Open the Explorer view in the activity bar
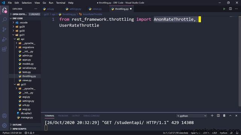Image resolution: width=241 pixels, height=135 pixels. pos(4,10)
